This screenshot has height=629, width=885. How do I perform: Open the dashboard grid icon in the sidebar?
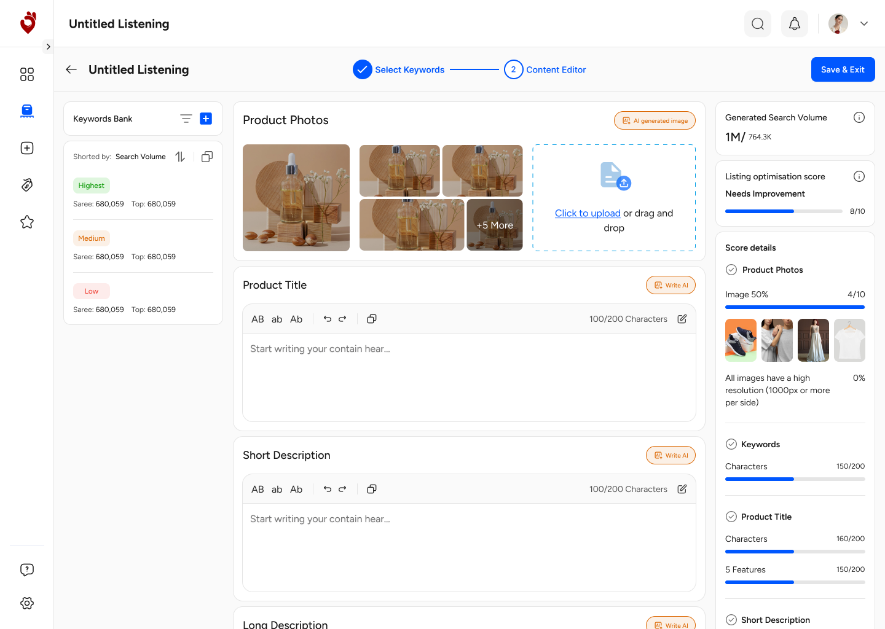(27, 74)
